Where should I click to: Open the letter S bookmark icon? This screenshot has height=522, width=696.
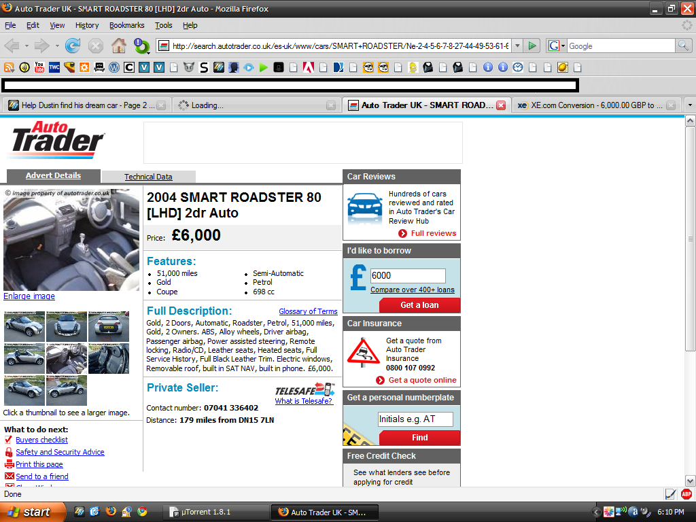point(204,67)
